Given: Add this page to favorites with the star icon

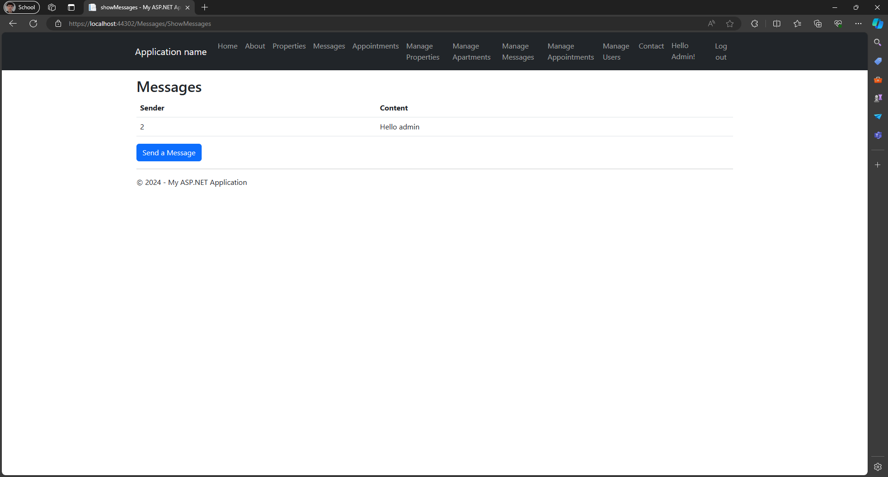Looking at the screenshot, I should [x=730, y=24].
